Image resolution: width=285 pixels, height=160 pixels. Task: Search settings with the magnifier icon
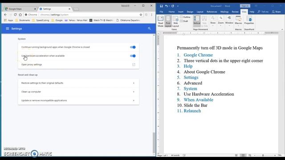pyautogui.click(x=149, y=28)
